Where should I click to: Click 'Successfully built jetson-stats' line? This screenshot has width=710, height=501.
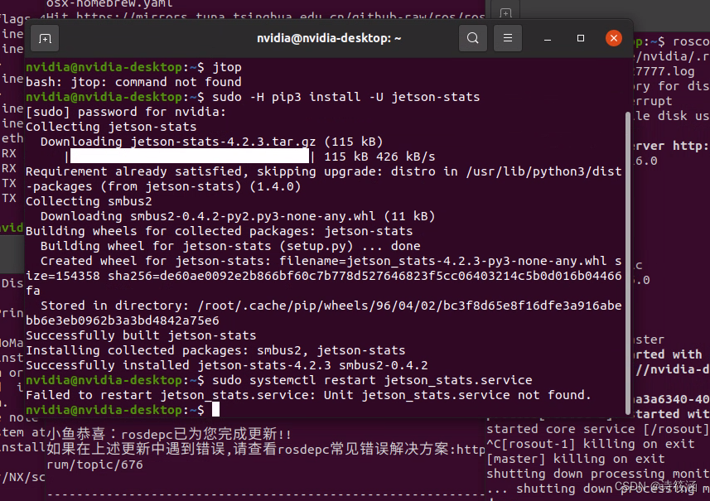pyautogui.click(x=141, y=335)
